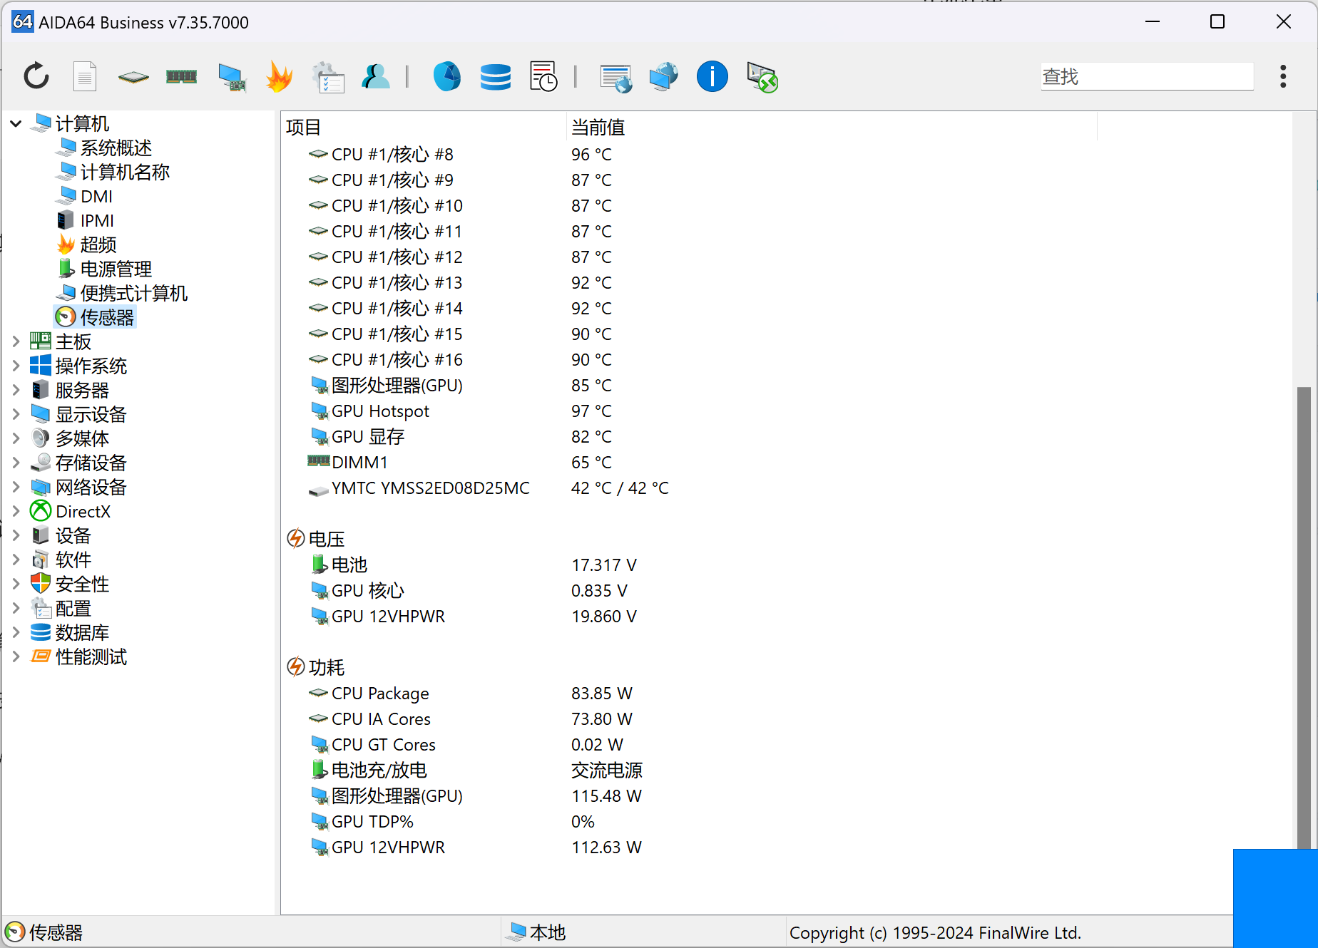
Task: Open the flame stability test icon
Action: pos(279,76)
